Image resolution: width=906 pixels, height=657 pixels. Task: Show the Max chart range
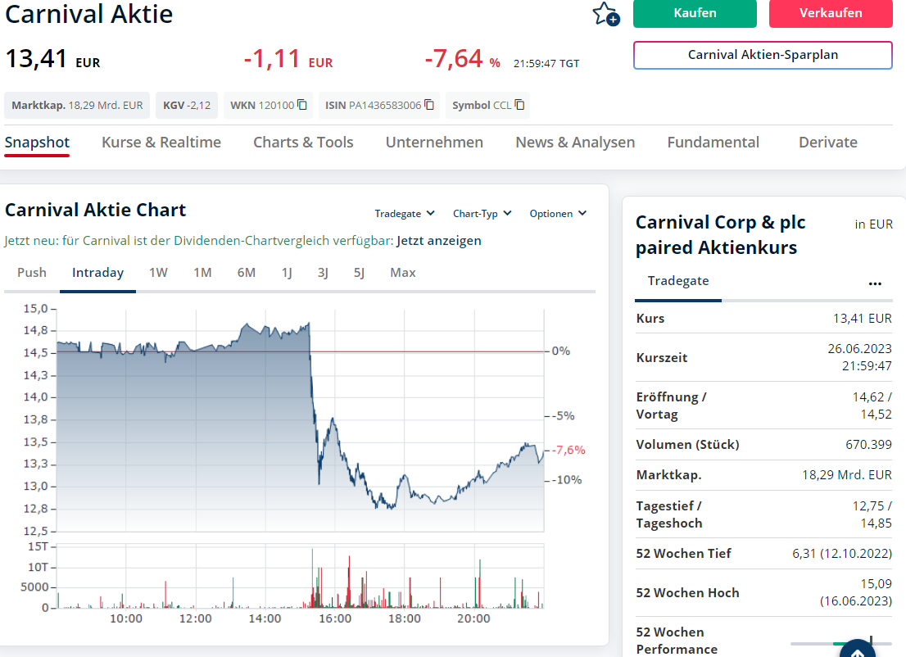point(402,273)
